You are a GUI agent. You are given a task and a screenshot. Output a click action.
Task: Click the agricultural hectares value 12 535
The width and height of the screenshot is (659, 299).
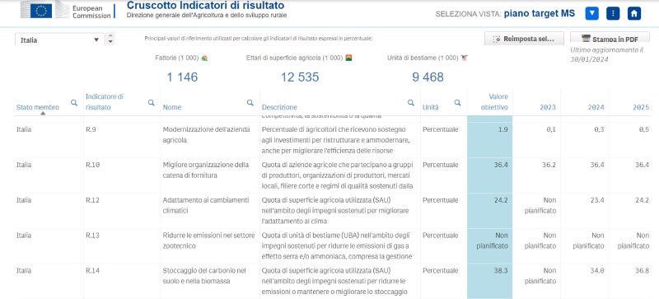300,77
